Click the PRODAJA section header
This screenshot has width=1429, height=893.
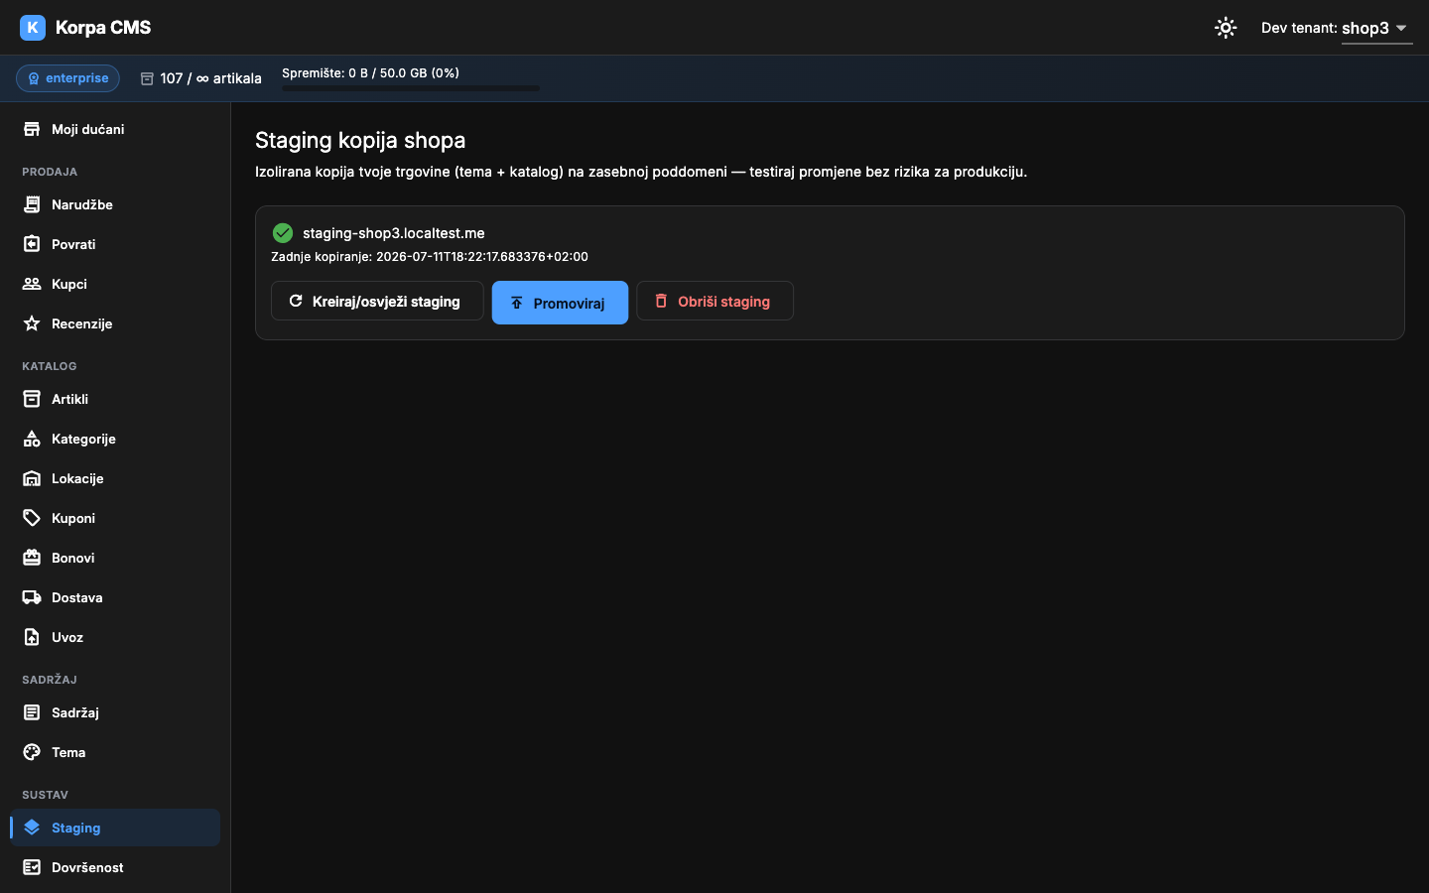click(50, 172)
